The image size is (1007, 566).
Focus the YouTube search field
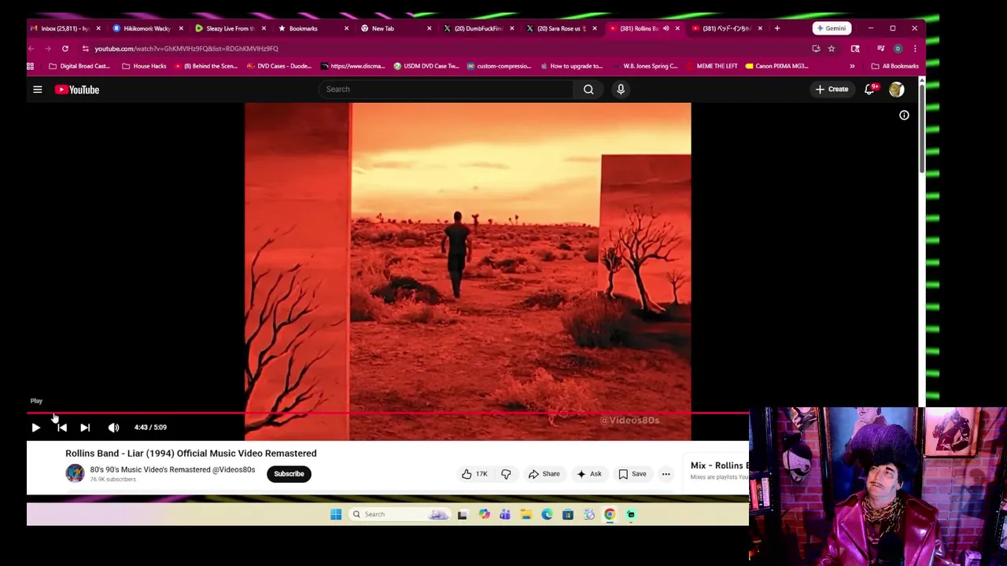[447, 90]
